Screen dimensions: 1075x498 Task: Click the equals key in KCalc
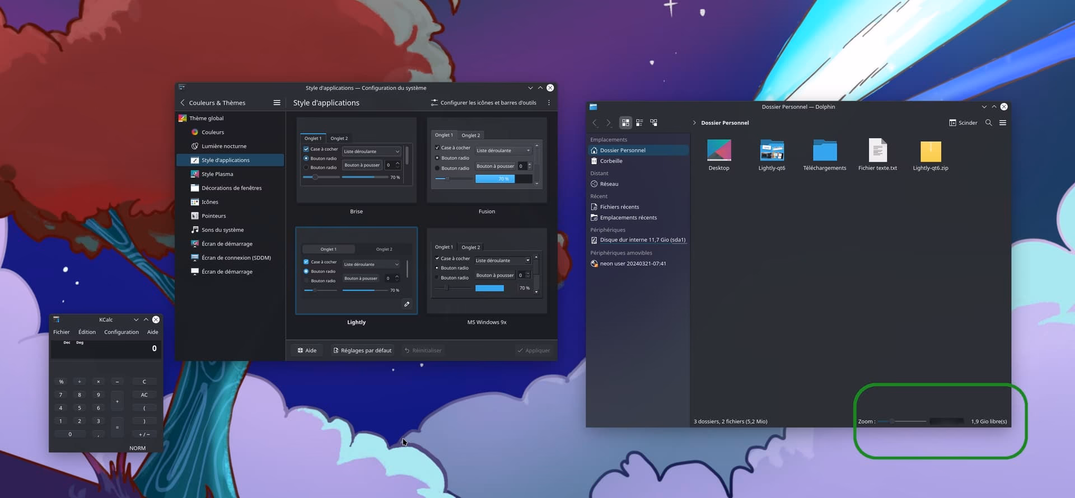point(117,427)
